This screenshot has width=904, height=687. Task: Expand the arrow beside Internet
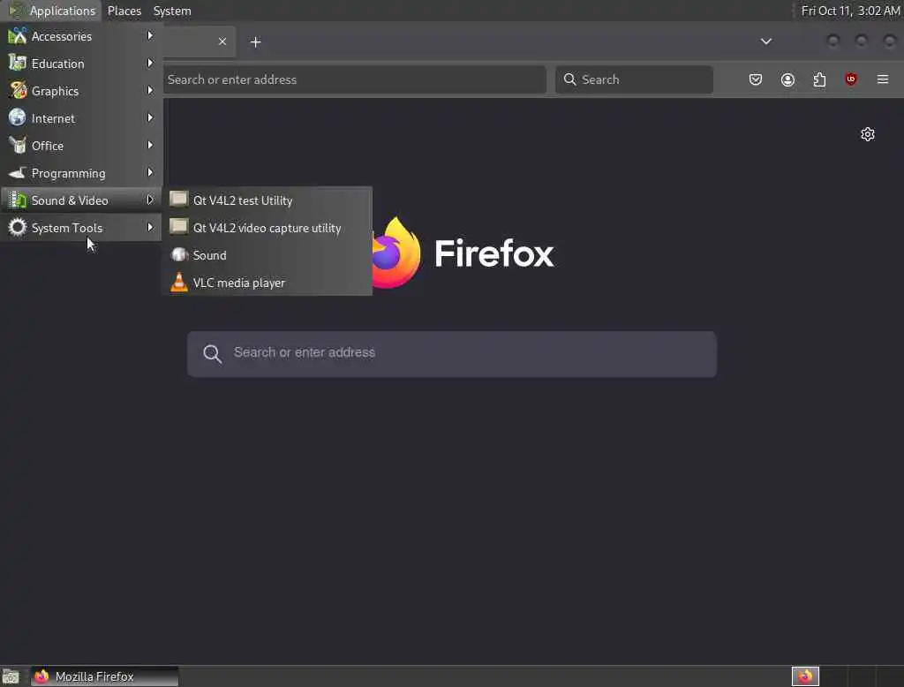click(150, 117)
